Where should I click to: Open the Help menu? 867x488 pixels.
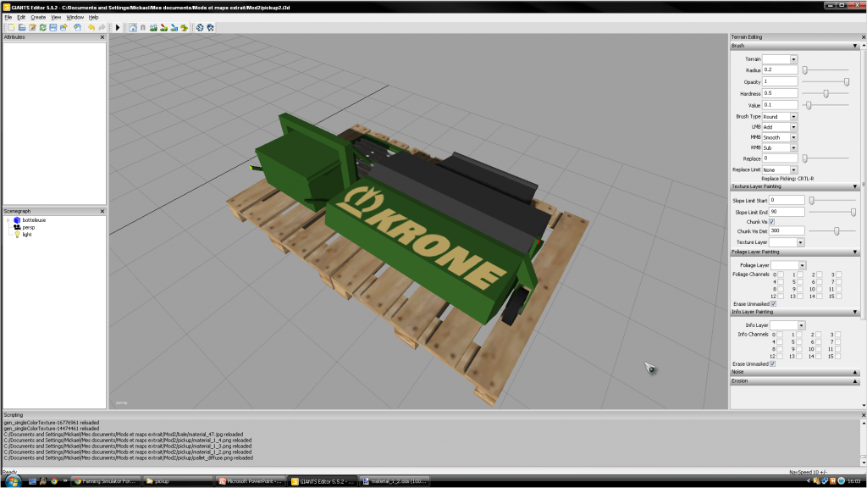(x=93, y=18)
